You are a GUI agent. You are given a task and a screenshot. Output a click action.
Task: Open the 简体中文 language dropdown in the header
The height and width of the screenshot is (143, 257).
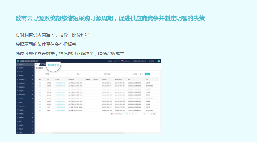(x=128, y=61)
